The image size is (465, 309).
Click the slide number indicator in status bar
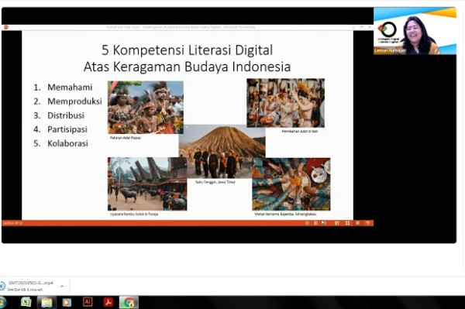click(12, 223)
